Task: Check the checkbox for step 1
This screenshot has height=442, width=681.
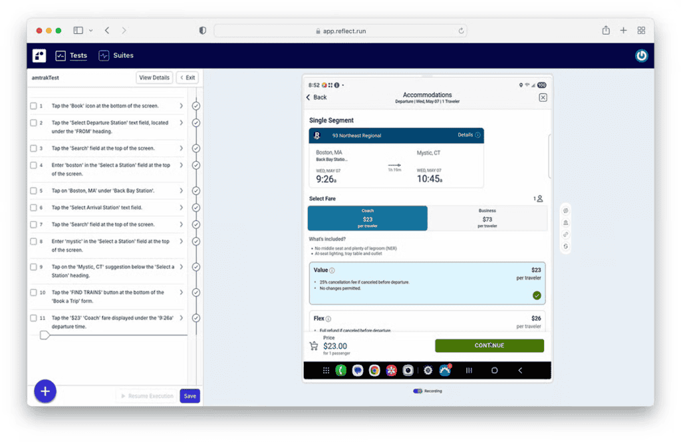Action: 33,106
